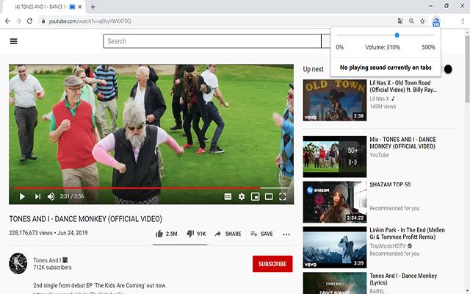Open the three-dot more actions menu
Image resolution: width=470 pixels, height=294 pixels.
[286, 234]
